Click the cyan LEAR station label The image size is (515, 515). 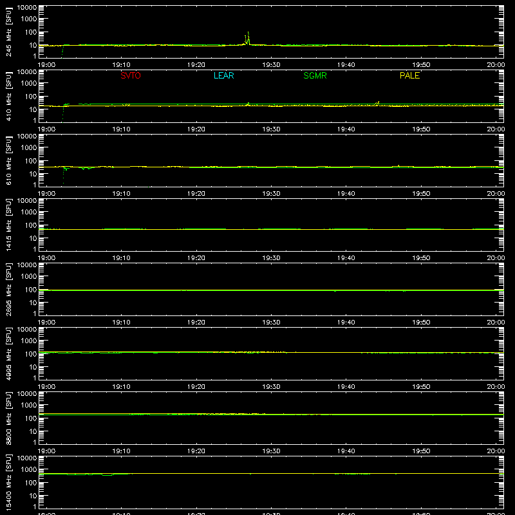(x=223, y=75)
